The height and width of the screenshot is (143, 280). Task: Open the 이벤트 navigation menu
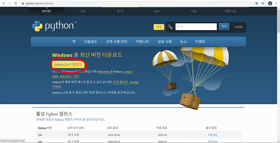pos(200,42)
